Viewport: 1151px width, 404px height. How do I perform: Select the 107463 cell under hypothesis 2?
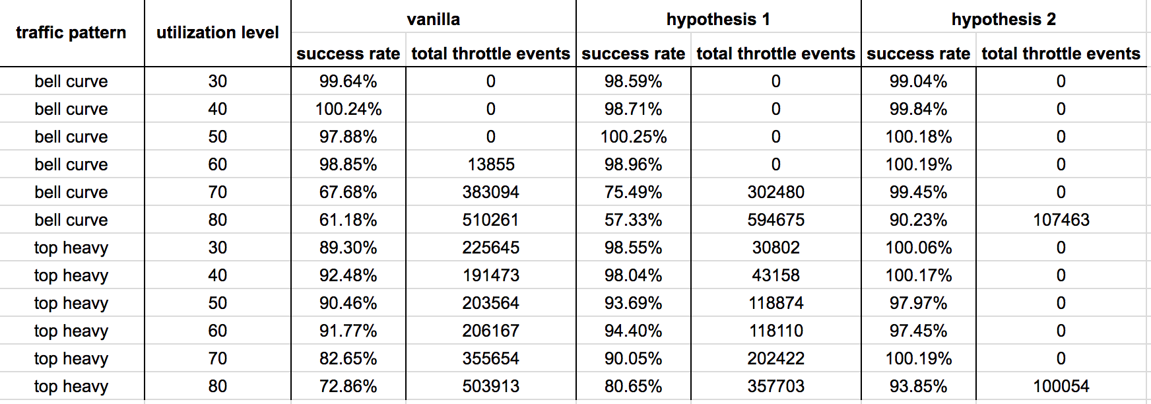coord(1061,220)
